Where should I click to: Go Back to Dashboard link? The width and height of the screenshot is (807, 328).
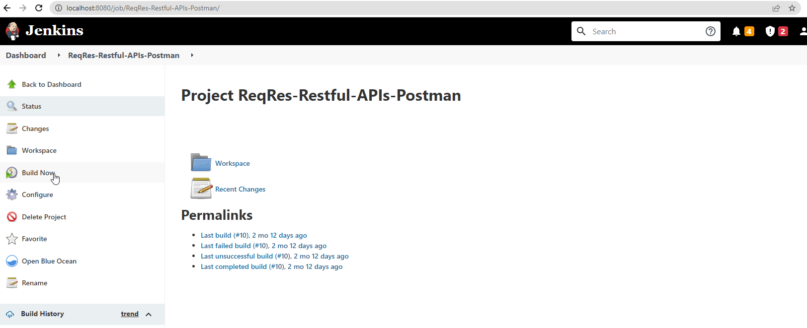click(51, 84)
